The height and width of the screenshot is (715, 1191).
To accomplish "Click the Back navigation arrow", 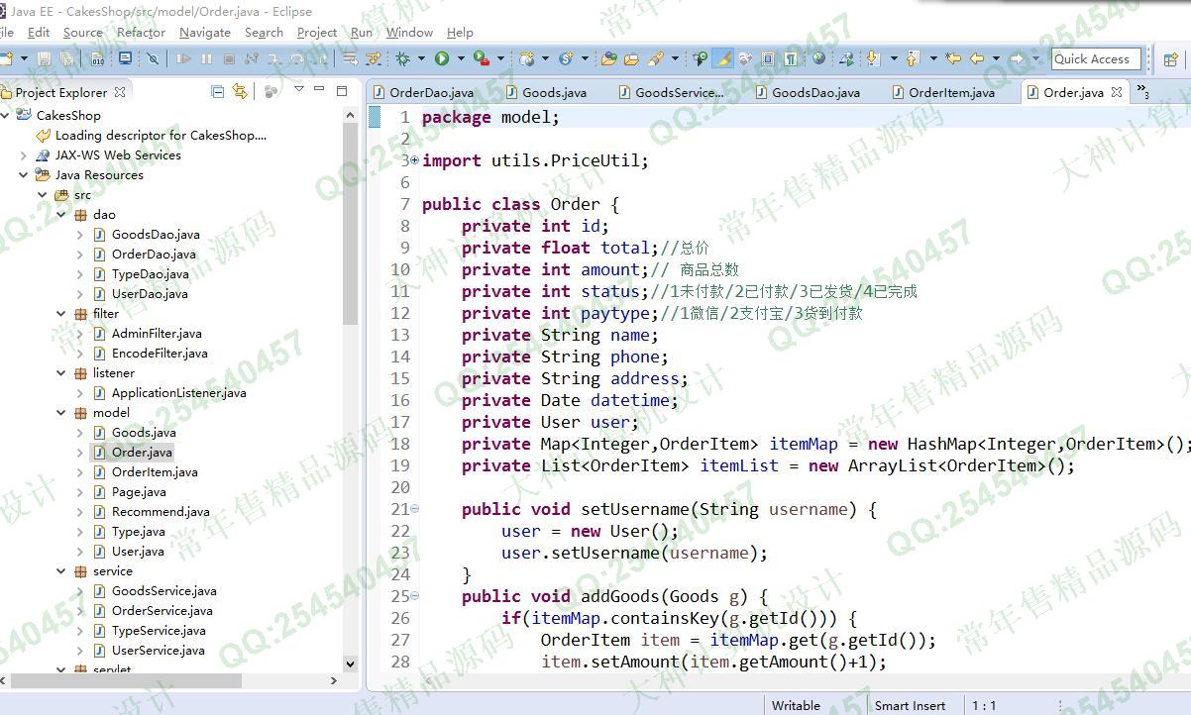I will [x=976, y=59].
